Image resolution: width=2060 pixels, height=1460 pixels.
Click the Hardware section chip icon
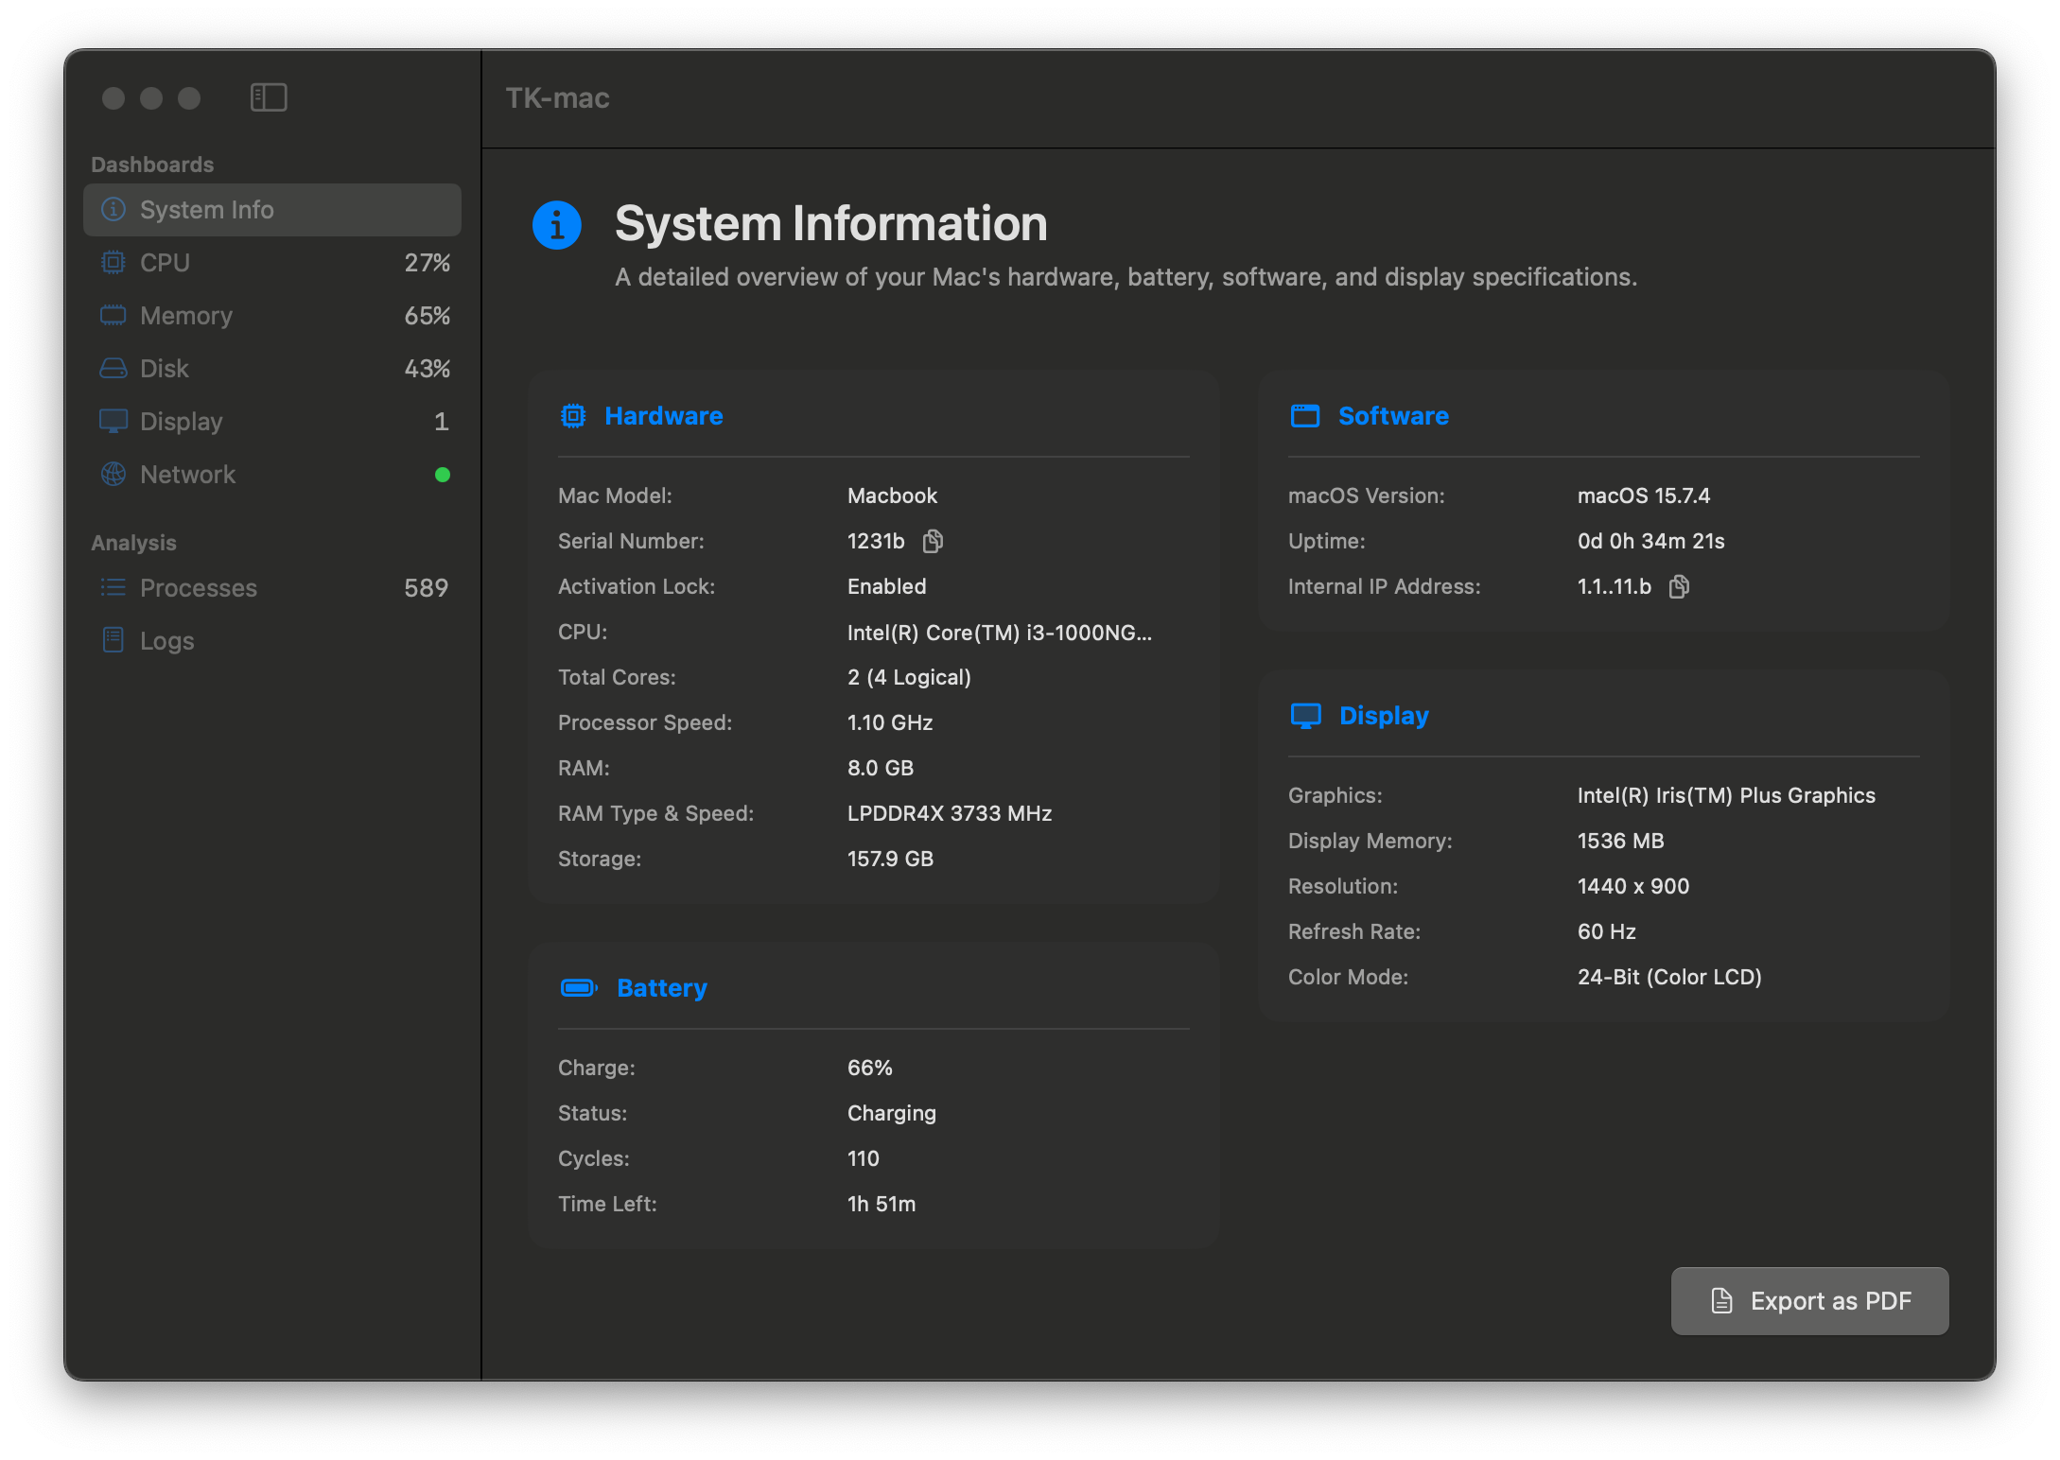[x=573, y=415]
